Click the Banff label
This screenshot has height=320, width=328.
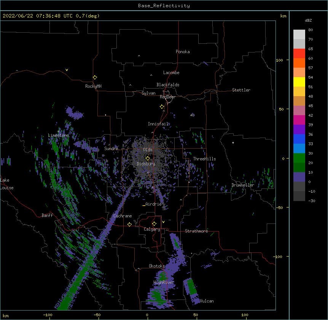[x=47, y=215]
